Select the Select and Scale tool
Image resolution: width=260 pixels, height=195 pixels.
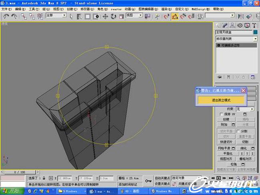pyautogui.click(x=122, y=16)
